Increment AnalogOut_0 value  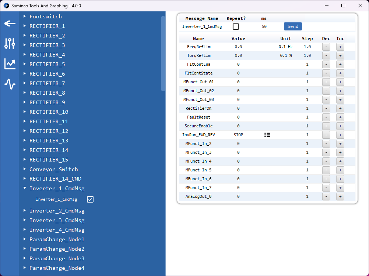pos(340,196)
